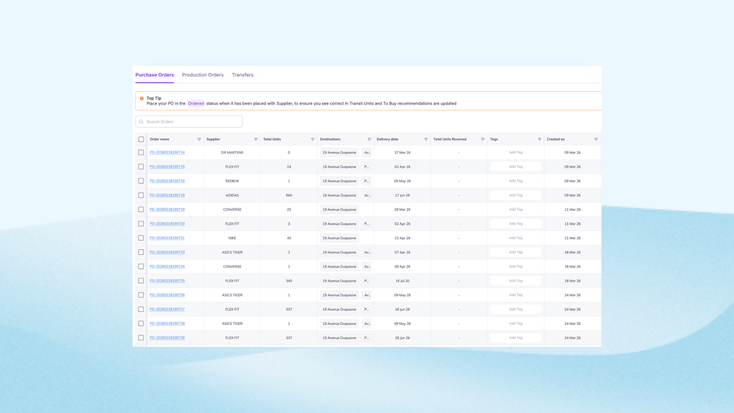734x413 pixels.
Task: Click Add Tag for the FLEX FIT 24-unit order
Action: [515, 167]
